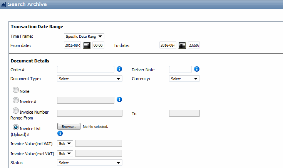Click into the Order# text field
The width and height of the screenshot is (283, 168).
(85, 69)
